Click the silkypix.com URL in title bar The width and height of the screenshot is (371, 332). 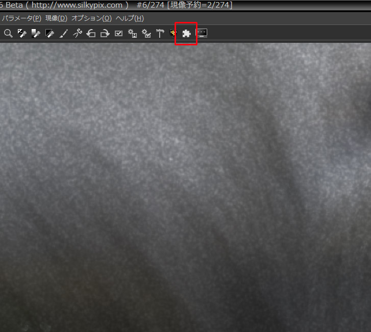tap(77, 5)
